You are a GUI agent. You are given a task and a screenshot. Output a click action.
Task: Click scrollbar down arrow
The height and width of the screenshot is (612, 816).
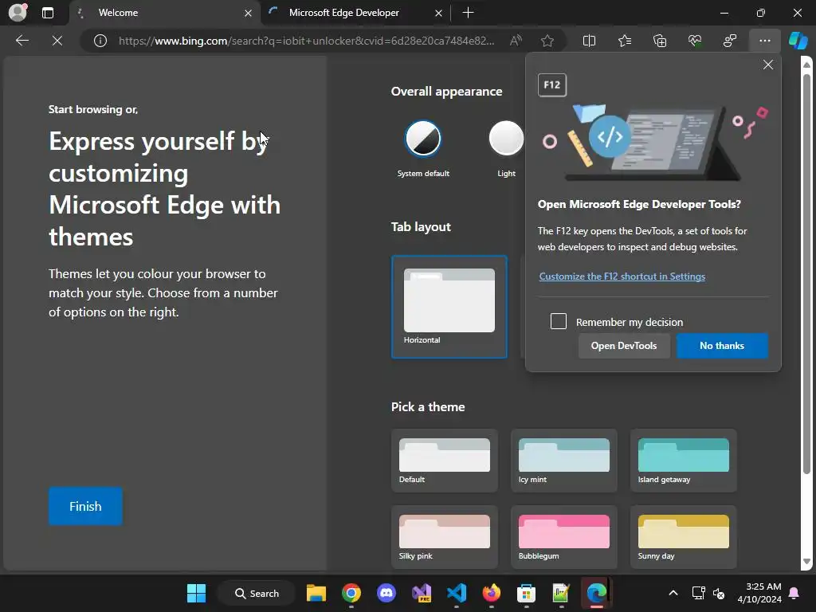click(x=806, y=562)
